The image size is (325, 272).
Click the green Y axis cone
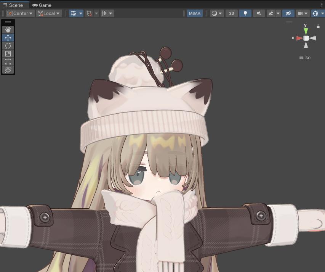click(x=306, y=31)
